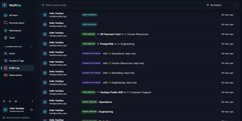Click the HR Payment Card card icon

(x=98, y=34)
